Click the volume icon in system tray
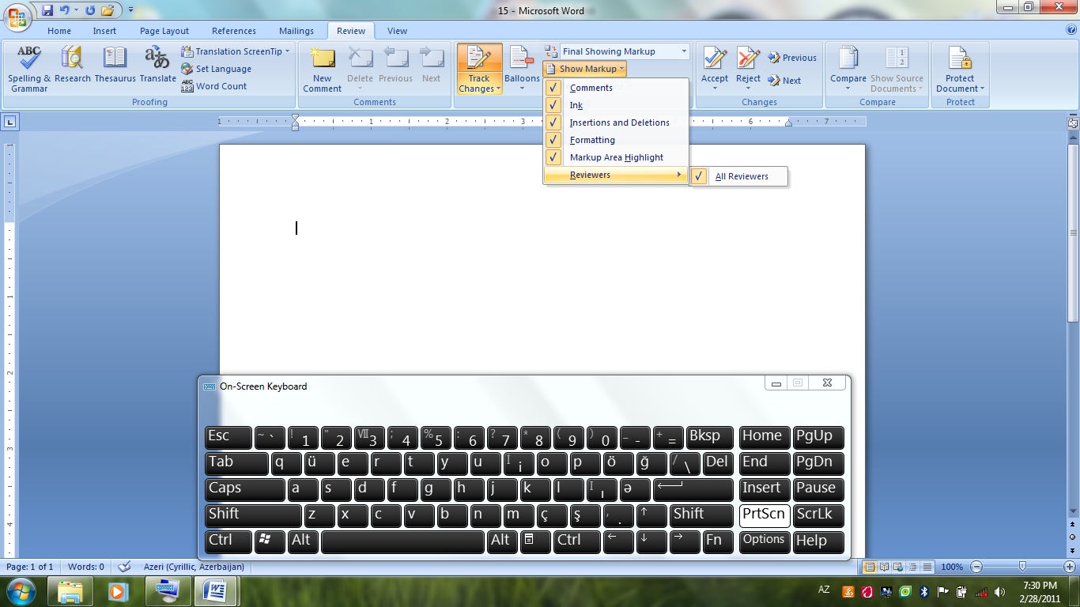Screen dimensions: 1080x607 pos(1000,591)
